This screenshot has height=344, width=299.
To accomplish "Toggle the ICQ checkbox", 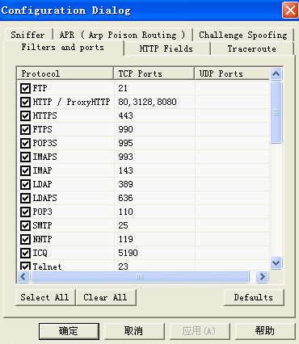I will pyautogui.click(x=25, y=253).
